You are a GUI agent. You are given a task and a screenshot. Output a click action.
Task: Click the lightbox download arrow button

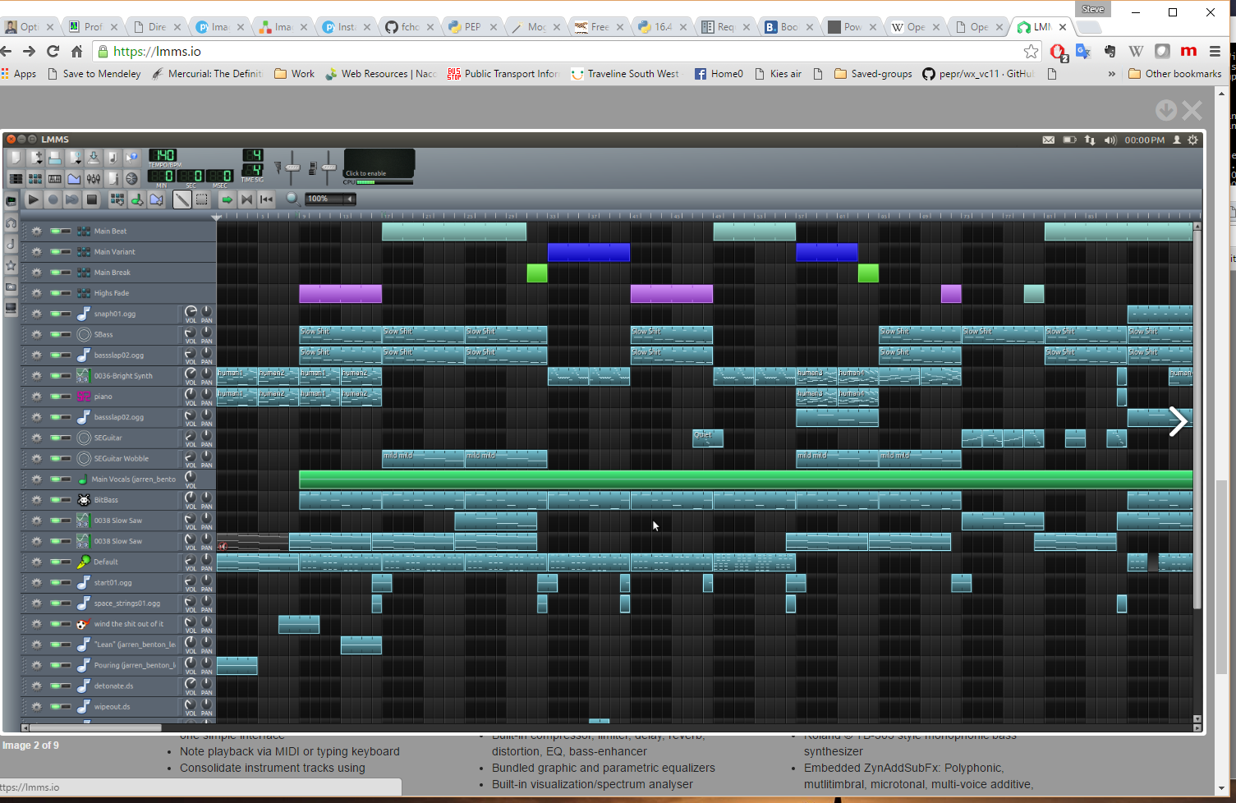(1165, 110)
